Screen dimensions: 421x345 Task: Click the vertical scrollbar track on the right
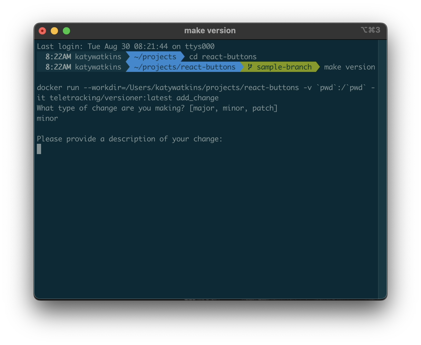click(x=382, y=169)
